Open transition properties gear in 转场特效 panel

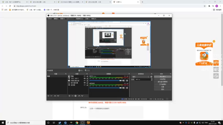(x=151, y=77)
